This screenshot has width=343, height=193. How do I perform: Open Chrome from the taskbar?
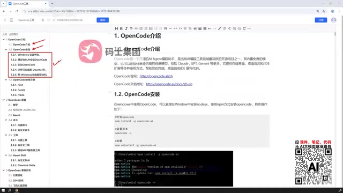pyautogui.click(x=17, y=190)
